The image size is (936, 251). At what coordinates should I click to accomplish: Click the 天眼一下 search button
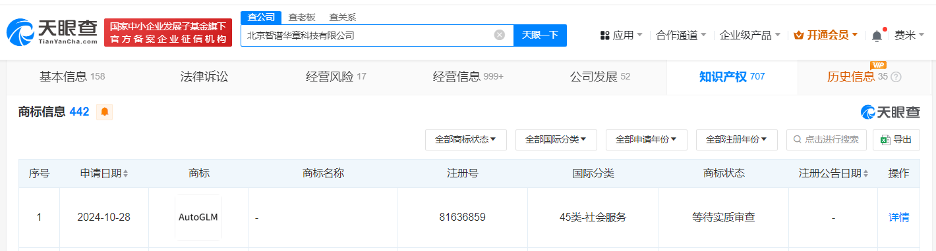pyautogui.click(x=540, y=35)
